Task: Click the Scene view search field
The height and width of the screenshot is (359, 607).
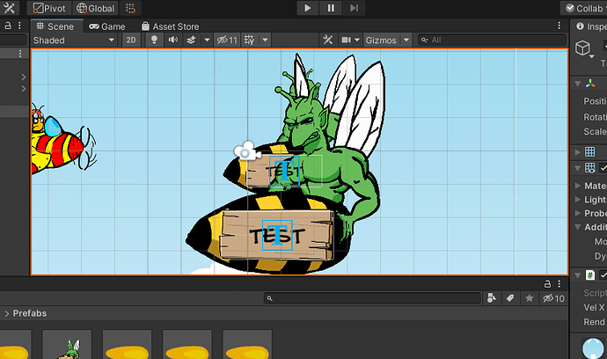Action: point(493,40)
